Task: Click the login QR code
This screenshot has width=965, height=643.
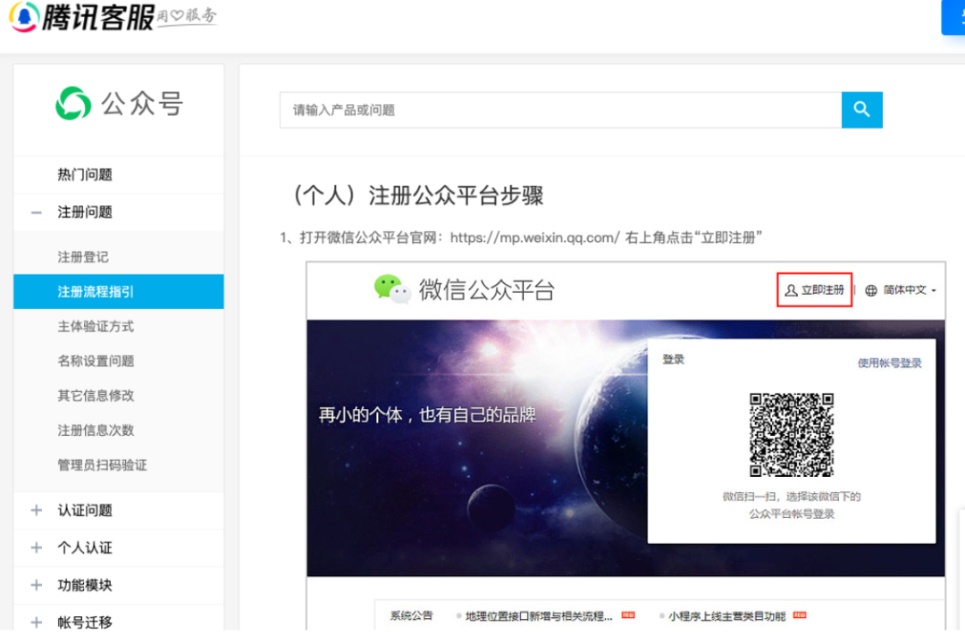Action: [x=791, y=434]
